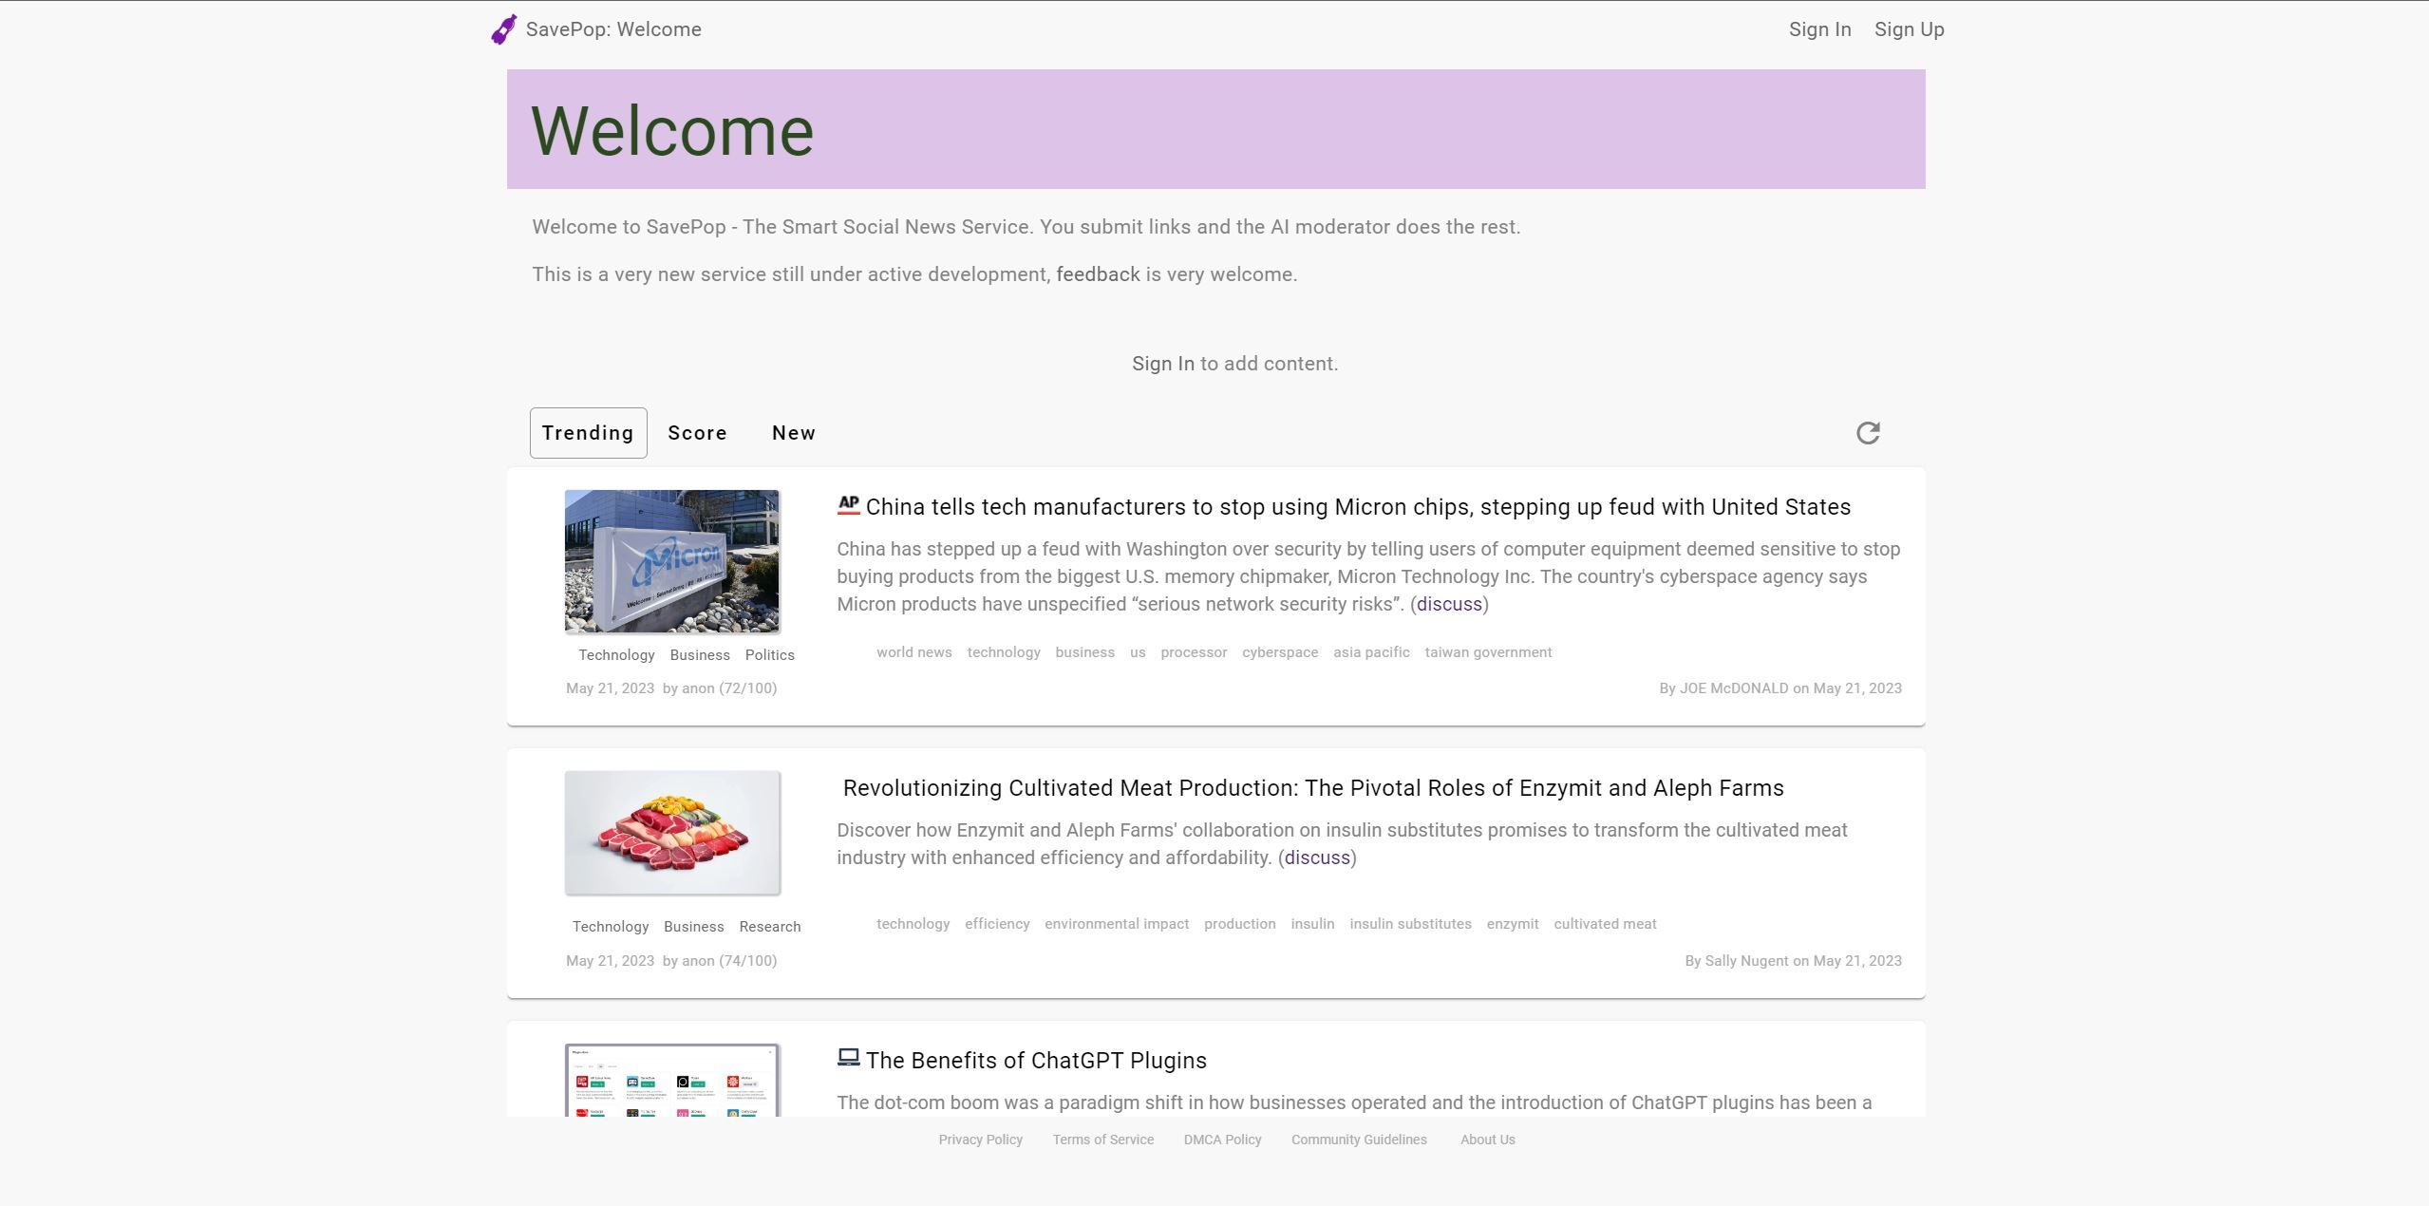Refresh the article feed
This screenshot has height=1206, width=2429.
click(1867, 433)
